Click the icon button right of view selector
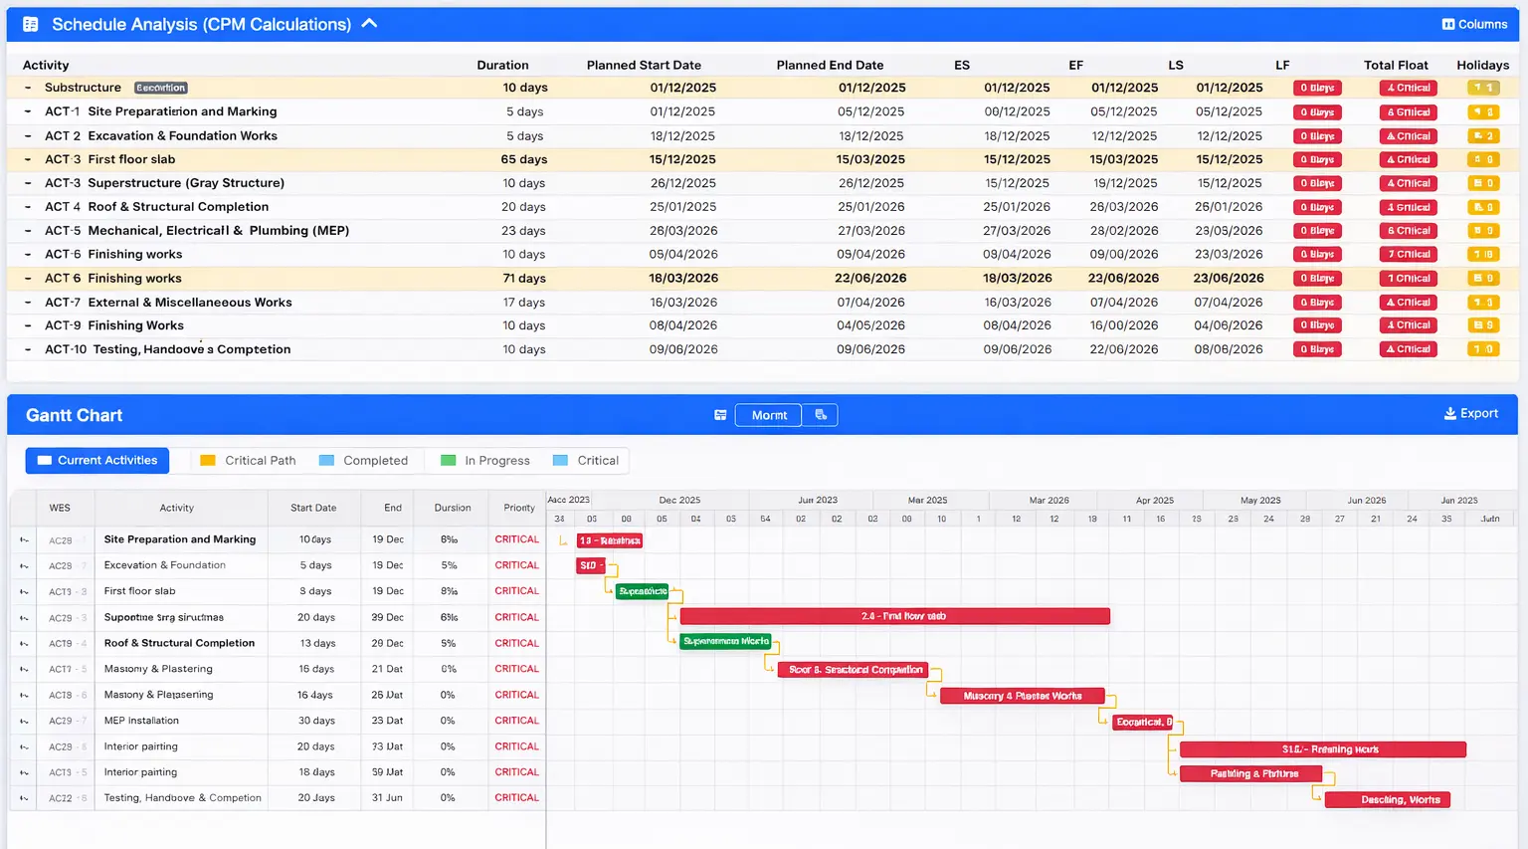 (821, 415)
